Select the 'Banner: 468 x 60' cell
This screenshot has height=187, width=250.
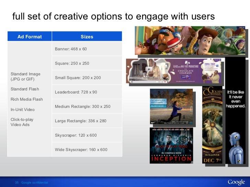87,49
